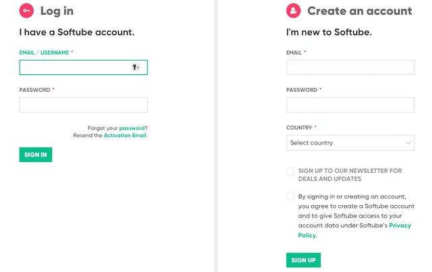Click the pink key icon beside Log in
432x272 pixels.
26,11
